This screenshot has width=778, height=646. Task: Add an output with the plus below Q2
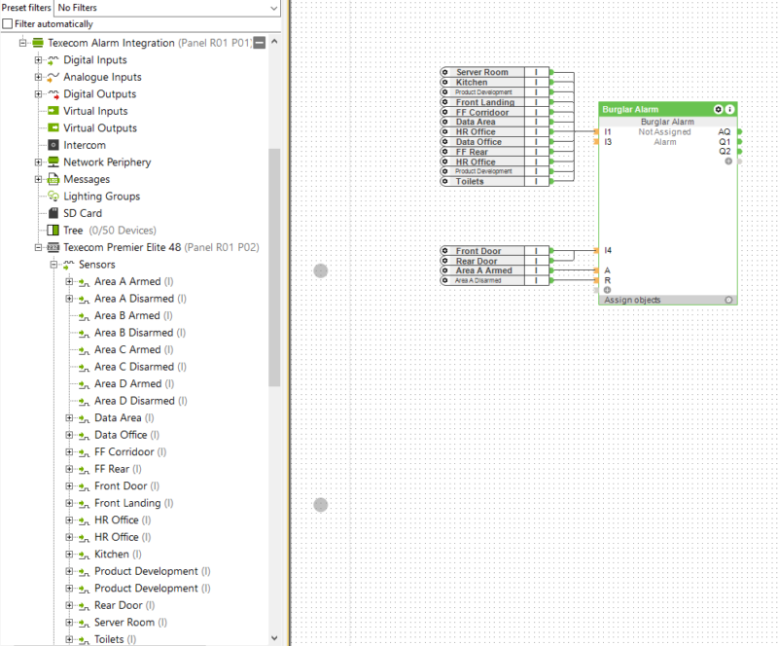pos(727,161)
